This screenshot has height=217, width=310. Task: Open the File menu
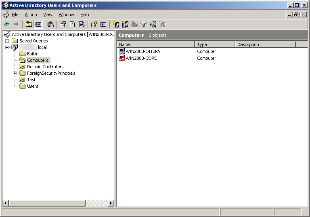(x=15, y=15)
